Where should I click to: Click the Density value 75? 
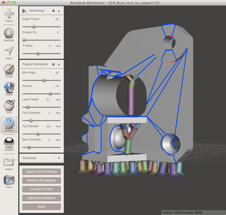coord(57,86)
